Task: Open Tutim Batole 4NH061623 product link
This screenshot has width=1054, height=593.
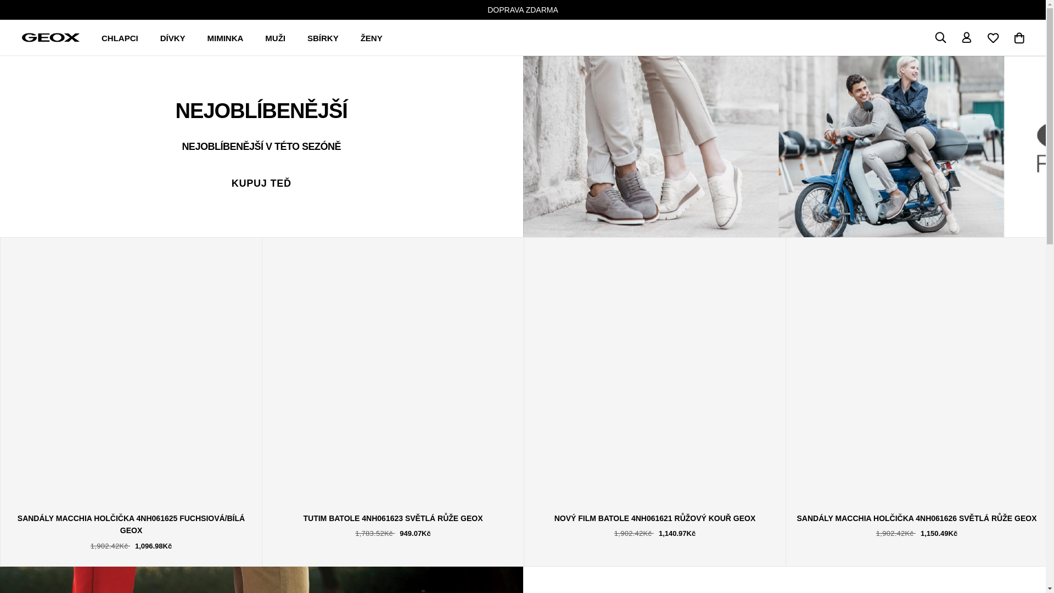Action: tap(393, 518)
